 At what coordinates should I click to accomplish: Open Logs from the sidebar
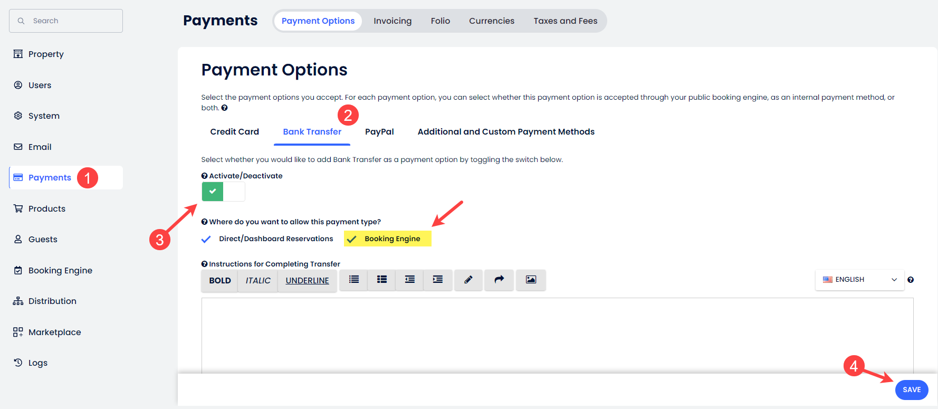[37, 363]
